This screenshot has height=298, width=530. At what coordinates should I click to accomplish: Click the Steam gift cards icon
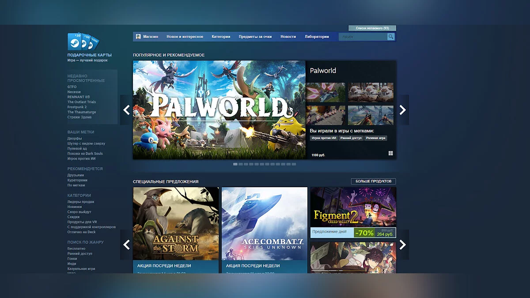pos(83,41)
